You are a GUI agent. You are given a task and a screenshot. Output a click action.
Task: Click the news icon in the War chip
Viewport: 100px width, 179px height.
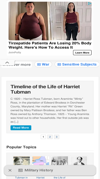pyautogui.click(x=39, y=64)
